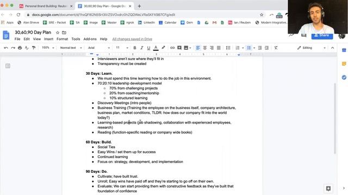The height and width of the screenshot is (195, 348).
Task: Select center align
Action: 204,48
